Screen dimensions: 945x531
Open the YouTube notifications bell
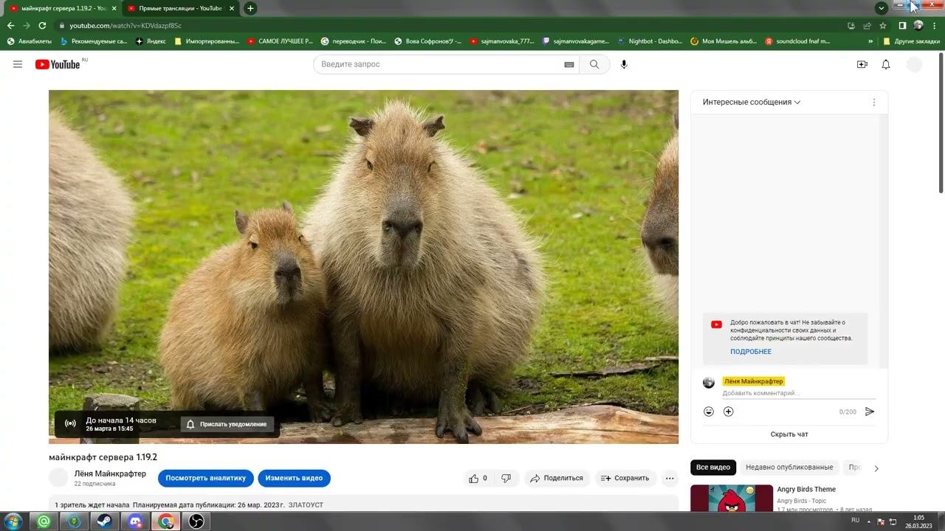pyautogui.click(x=886, y=65)
